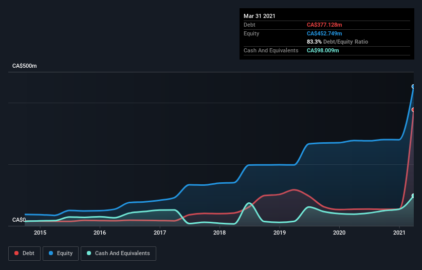Select the blue Equity endpoint marker
Image resolution: width=422 pixels, height=270 pixels.
[x=413, y=87]
